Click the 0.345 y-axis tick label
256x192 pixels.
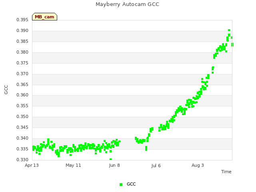22,127
